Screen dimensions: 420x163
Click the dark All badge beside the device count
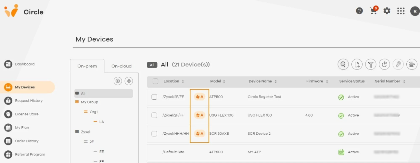(x=152, y=65)
